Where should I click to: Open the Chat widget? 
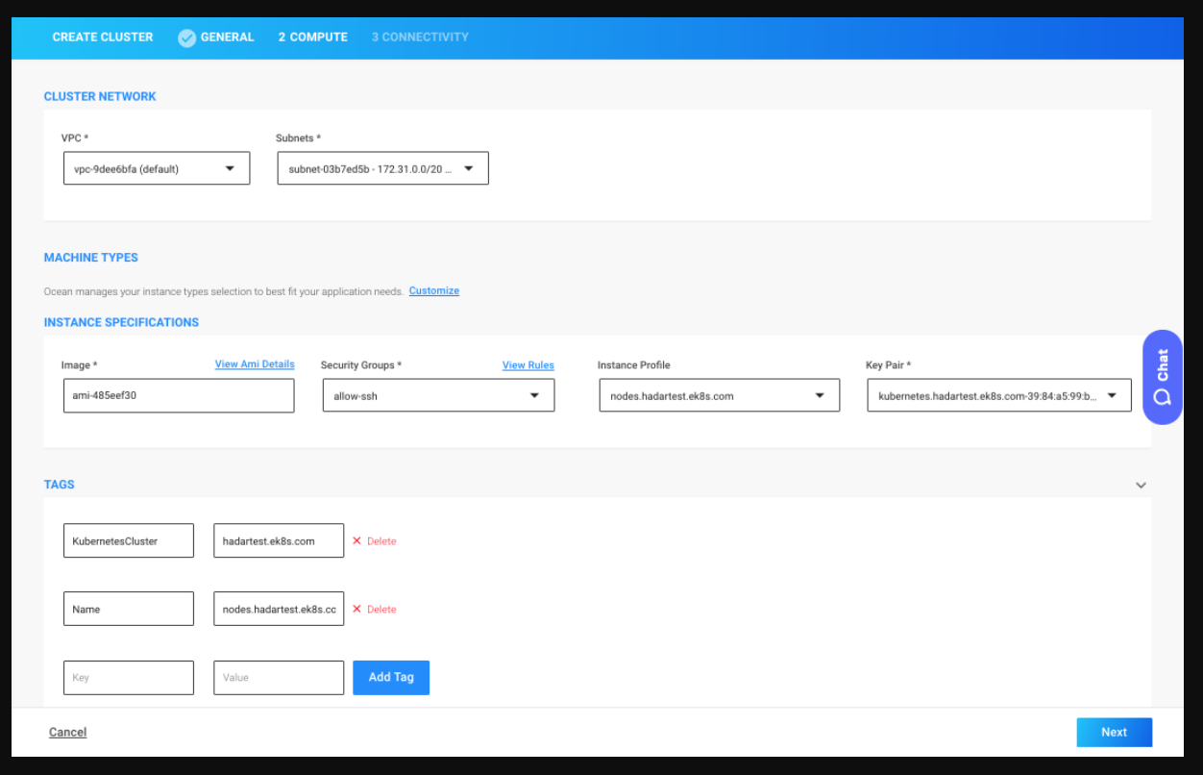click(1162, 378)
